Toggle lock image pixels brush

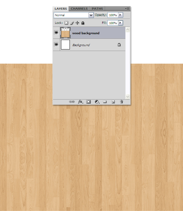(72, 23)
